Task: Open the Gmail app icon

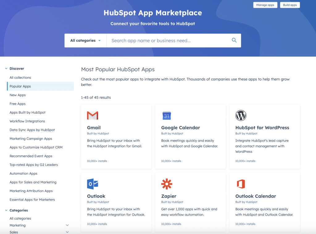Action: click(x=93, y=115)
